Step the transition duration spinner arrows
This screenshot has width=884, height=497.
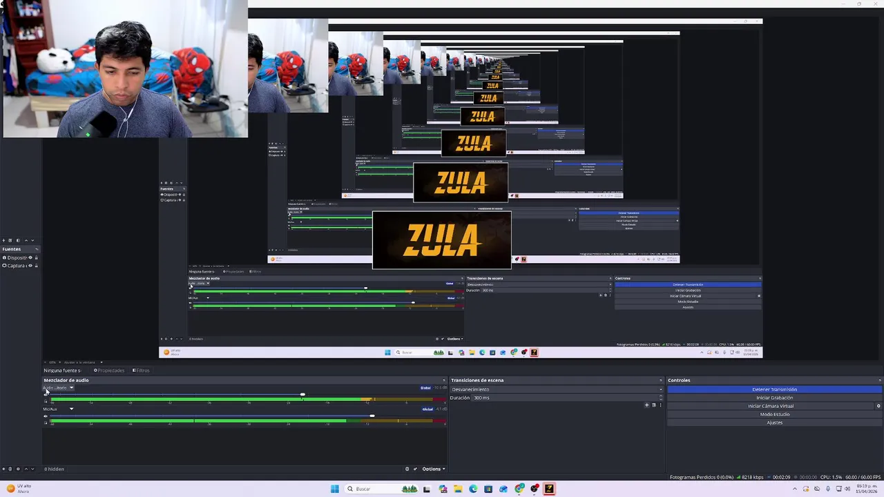pos(660,398)
